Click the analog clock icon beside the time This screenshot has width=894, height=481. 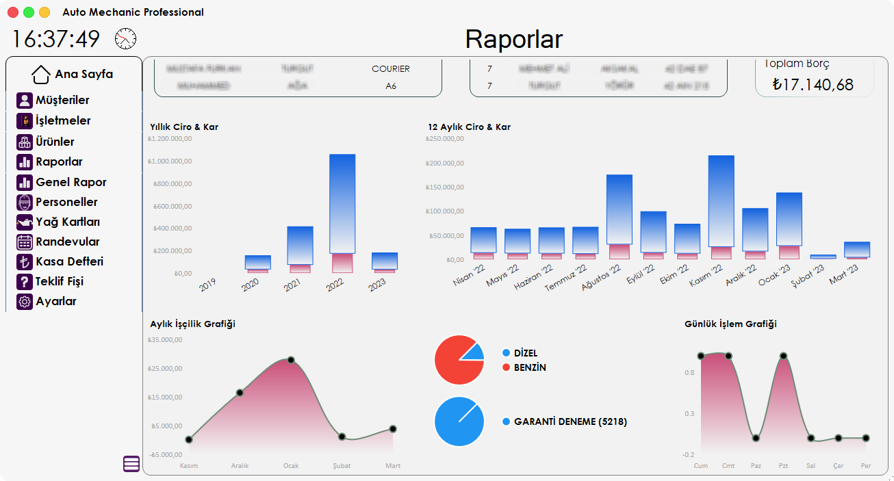[126, 39]
